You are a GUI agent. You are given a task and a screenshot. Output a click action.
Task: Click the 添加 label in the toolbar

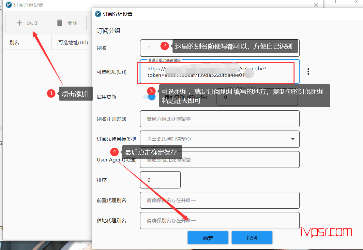(x=32, y=23)
